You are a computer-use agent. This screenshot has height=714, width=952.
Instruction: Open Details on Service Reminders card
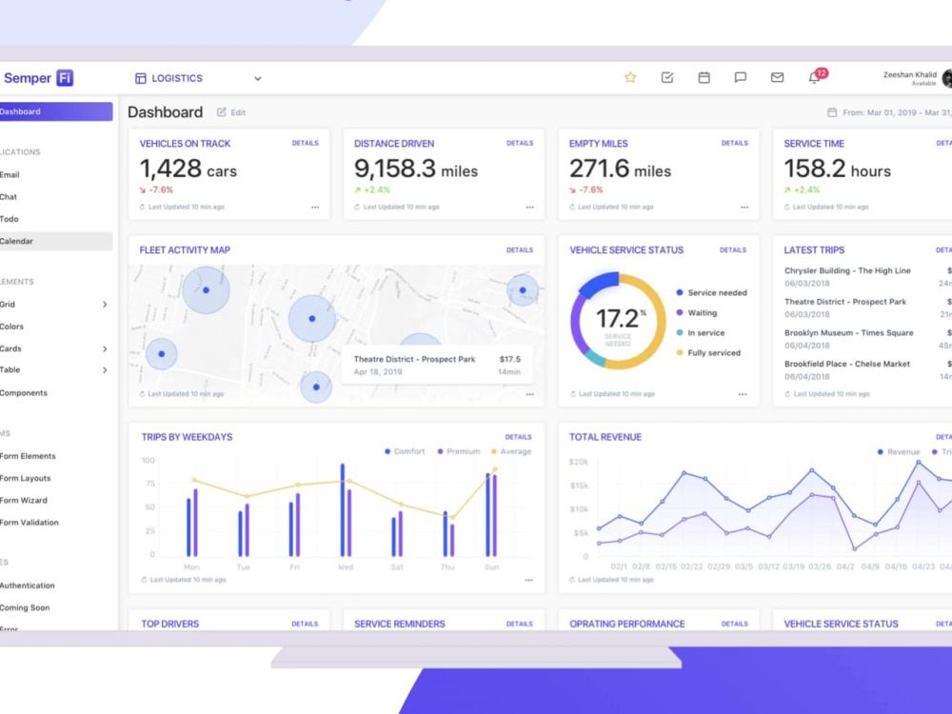[x=520, y=625]
